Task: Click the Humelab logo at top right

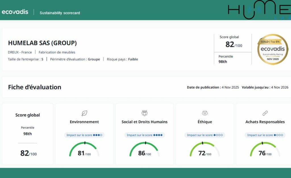Action: tap(259, 10)
